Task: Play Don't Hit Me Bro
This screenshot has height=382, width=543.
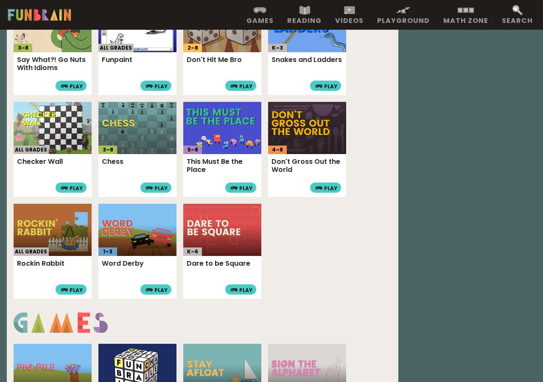Action: point(241,86)
